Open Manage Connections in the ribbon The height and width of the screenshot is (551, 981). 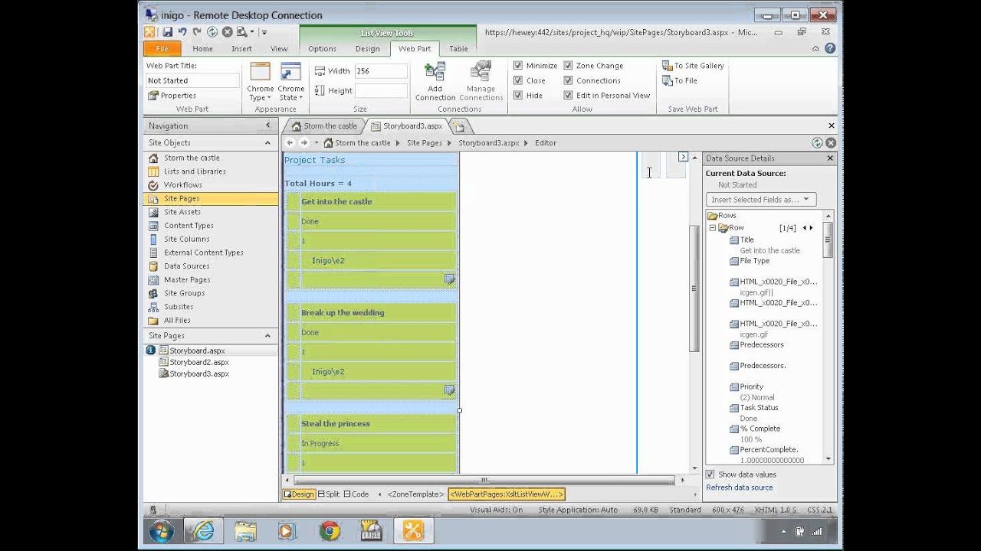pyautogui.click(x=481, y=82)
